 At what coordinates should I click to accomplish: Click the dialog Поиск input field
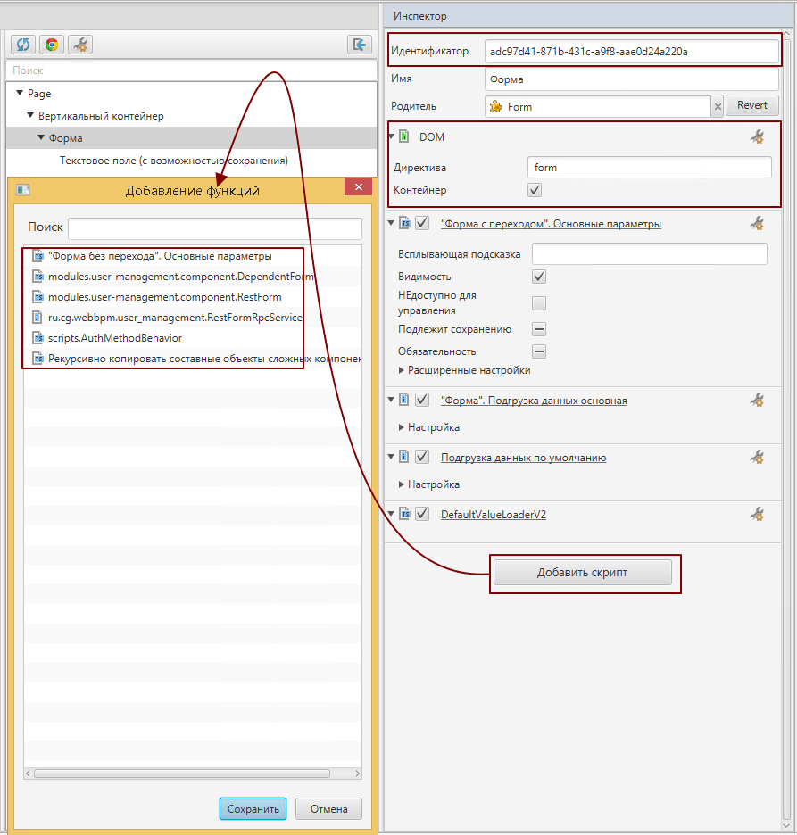pyautogui.click(x=215, y=227)
